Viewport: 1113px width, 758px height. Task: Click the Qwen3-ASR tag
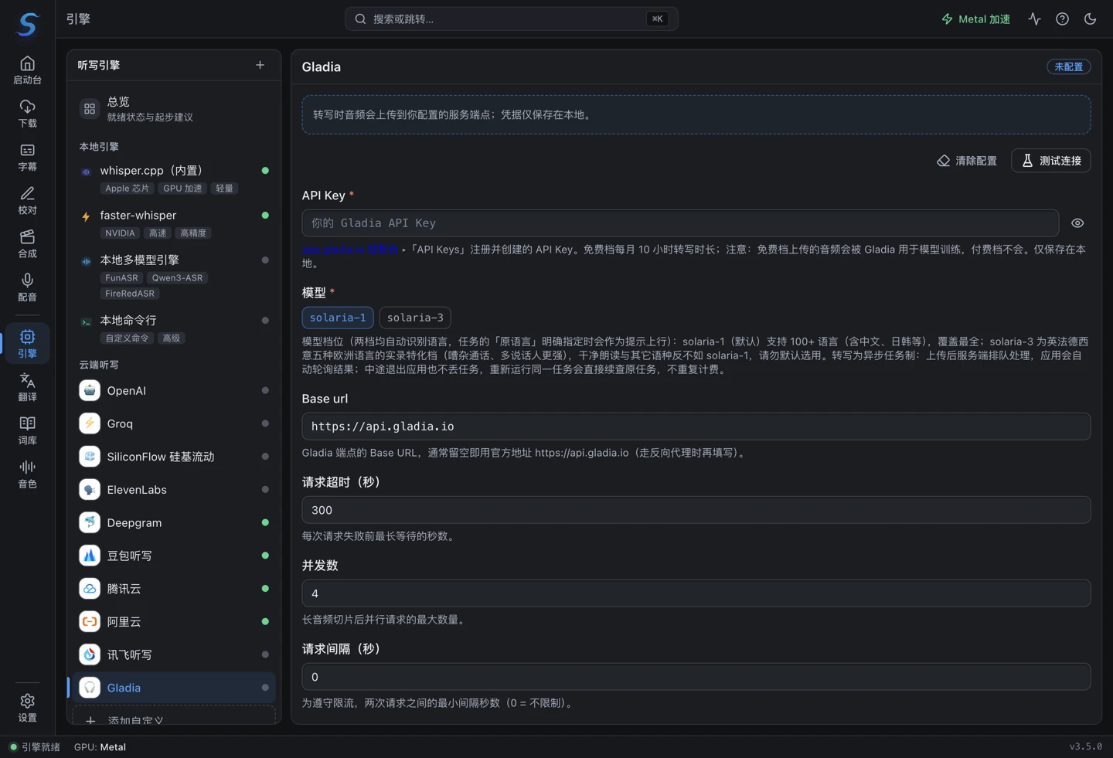178,277
